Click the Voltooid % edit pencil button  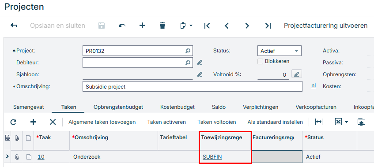(x=296, y=74)
